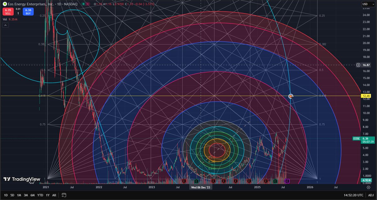This screenshot has height=200, width=377.
Task: Click the Vol 9.35M indicator legend
Action: pyautogui.click(x=10, y=19)
